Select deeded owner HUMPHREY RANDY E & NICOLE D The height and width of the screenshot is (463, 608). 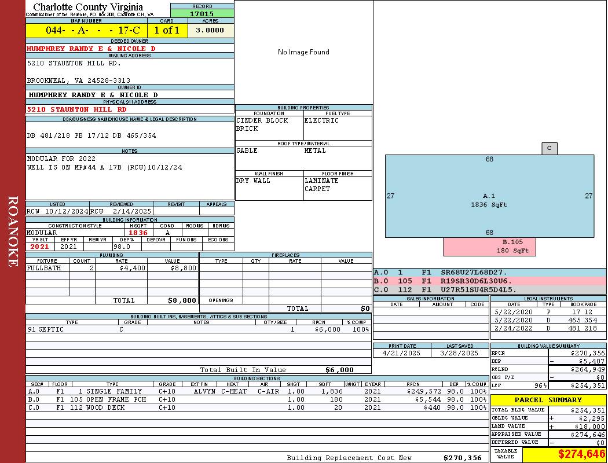[x=91, y=49]
